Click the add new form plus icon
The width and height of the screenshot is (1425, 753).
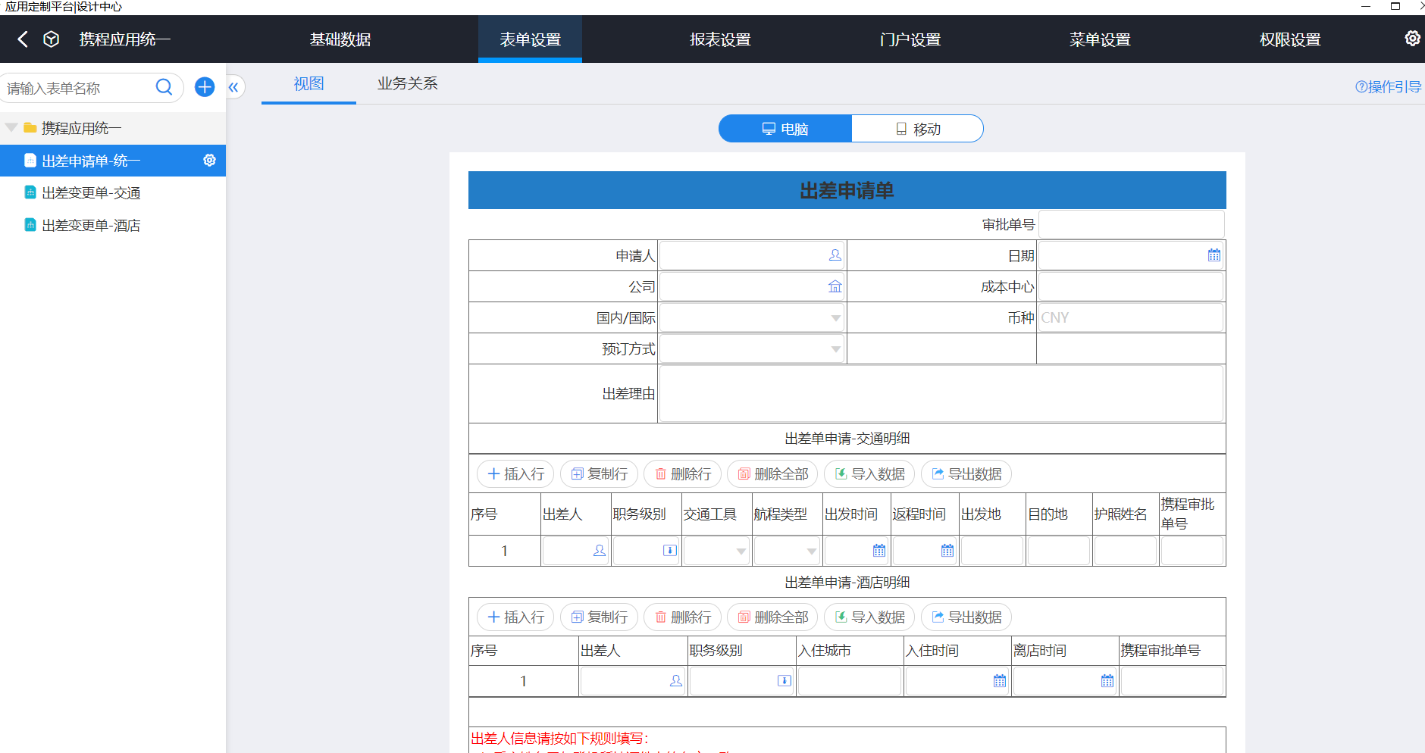(x=205, y=87)
